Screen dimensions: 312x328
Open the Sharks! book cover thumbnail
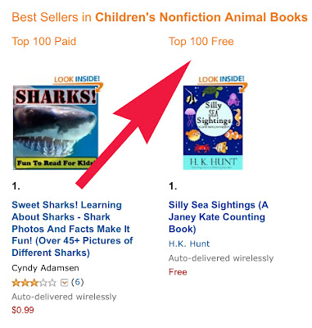[x=56, y=127]
